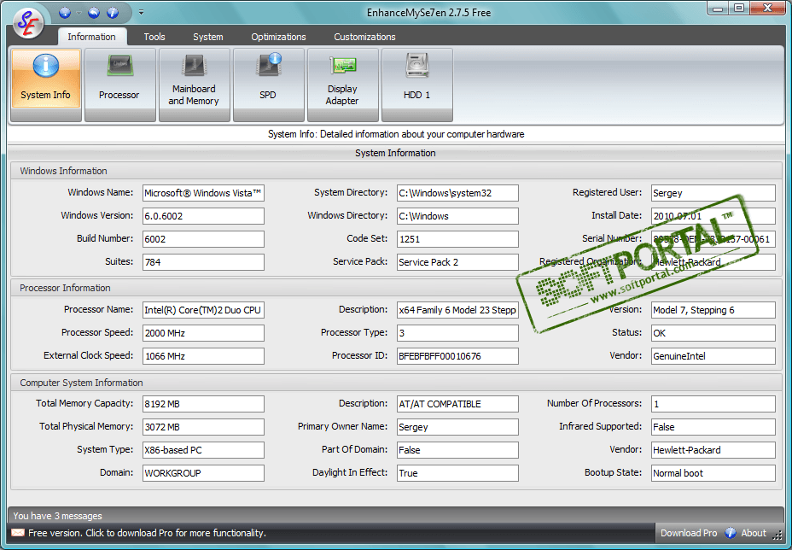This screenshot has width=792, height=550.
Task: Open the Tools tab
Action: click(x=154, y=37)
